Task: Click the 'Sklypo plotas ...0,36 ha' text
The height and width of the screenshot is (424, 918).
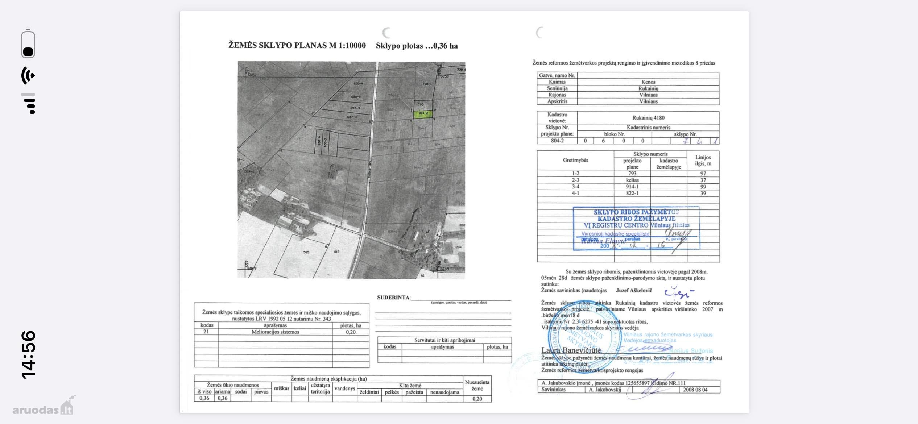Action: [x=417, y=46]
